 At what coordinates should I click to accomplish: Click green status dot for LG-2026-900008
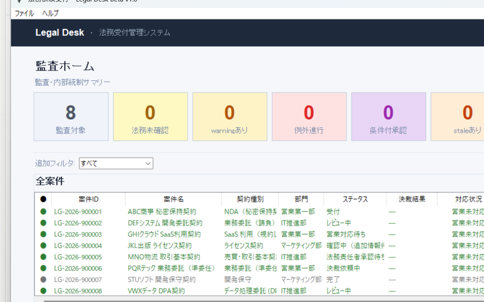click(43, 291)
